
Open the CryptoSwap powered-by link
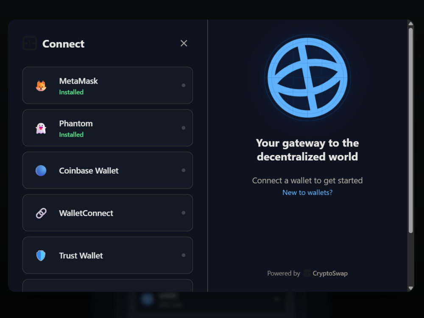click(326, 273)
